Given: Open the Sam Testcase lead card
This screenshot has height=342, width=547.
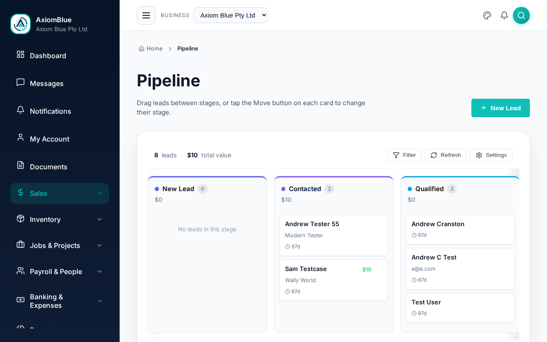Looking at the screenshot, I should (x=334, y=280).
